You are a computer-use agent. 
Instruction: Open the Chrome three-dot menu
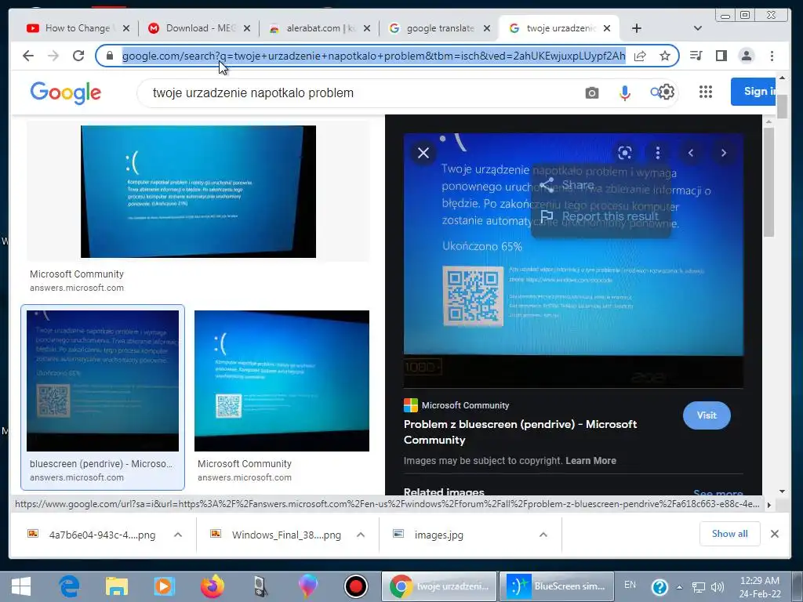[772, 56]
